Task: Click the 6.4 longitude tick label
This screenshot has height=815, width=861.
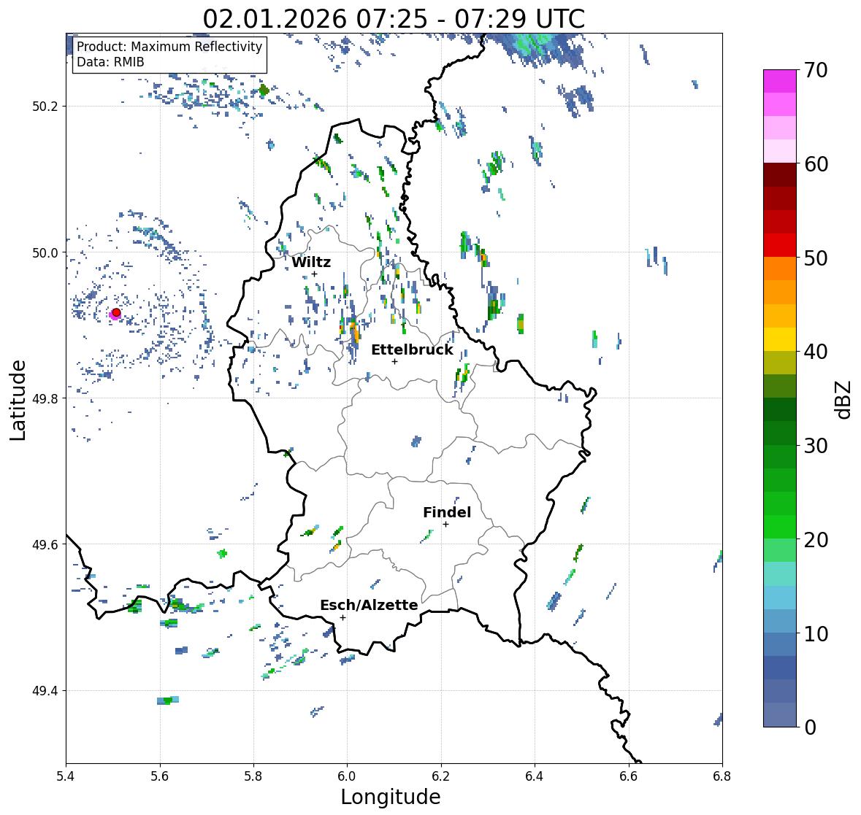Action: point(535,776)
